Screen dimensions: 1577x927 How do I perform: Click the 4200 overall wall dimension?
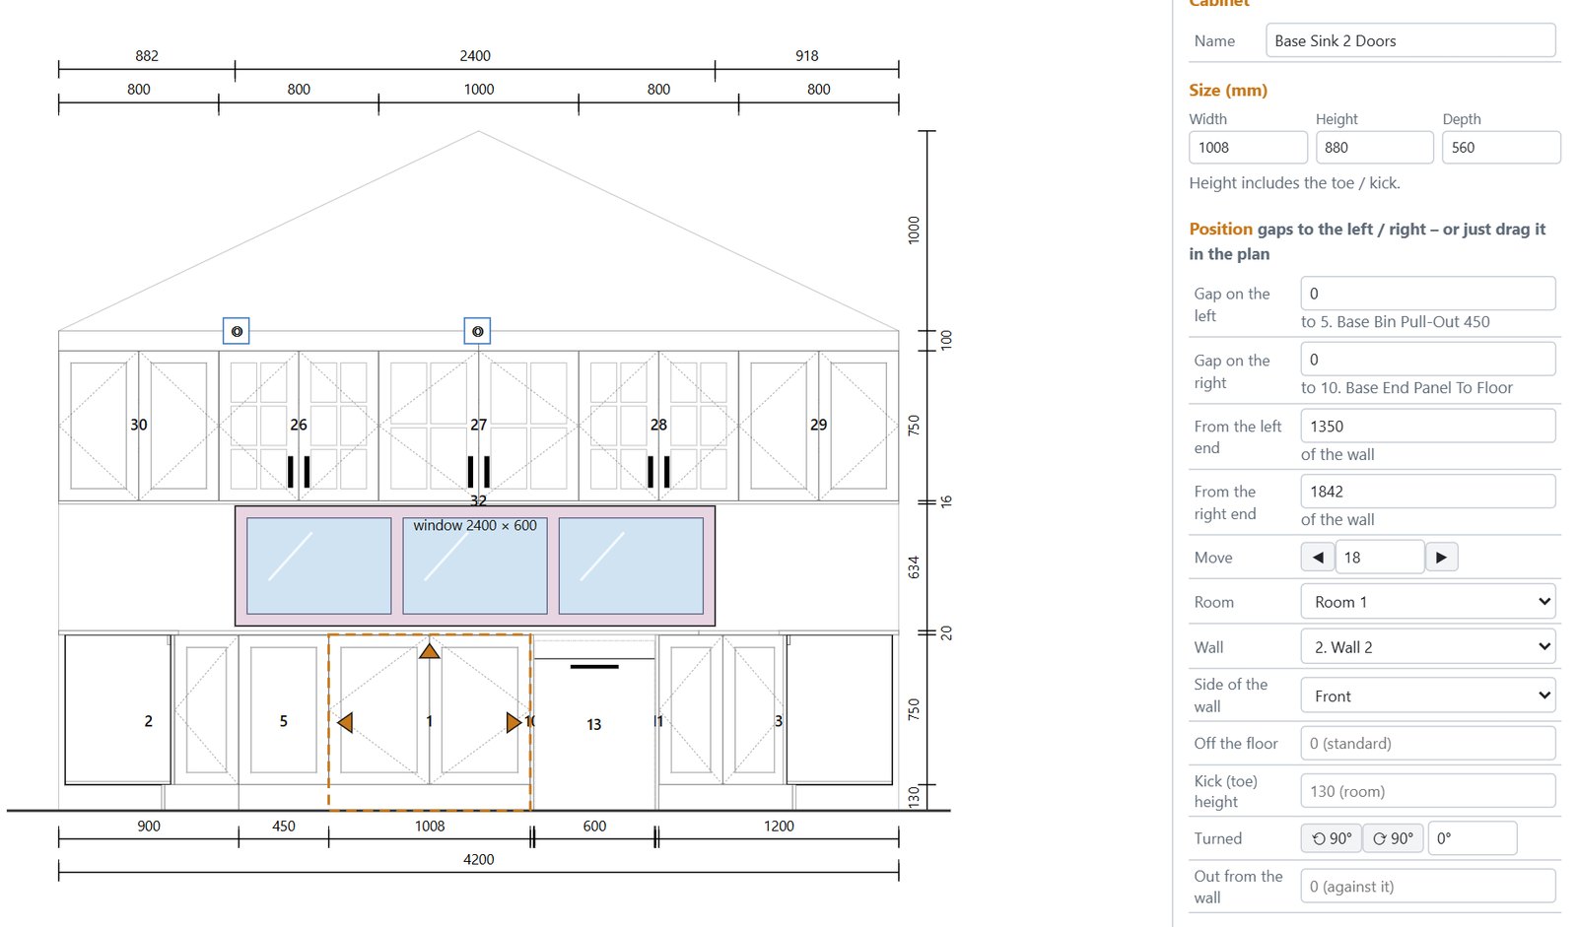[x=479, y=860]
